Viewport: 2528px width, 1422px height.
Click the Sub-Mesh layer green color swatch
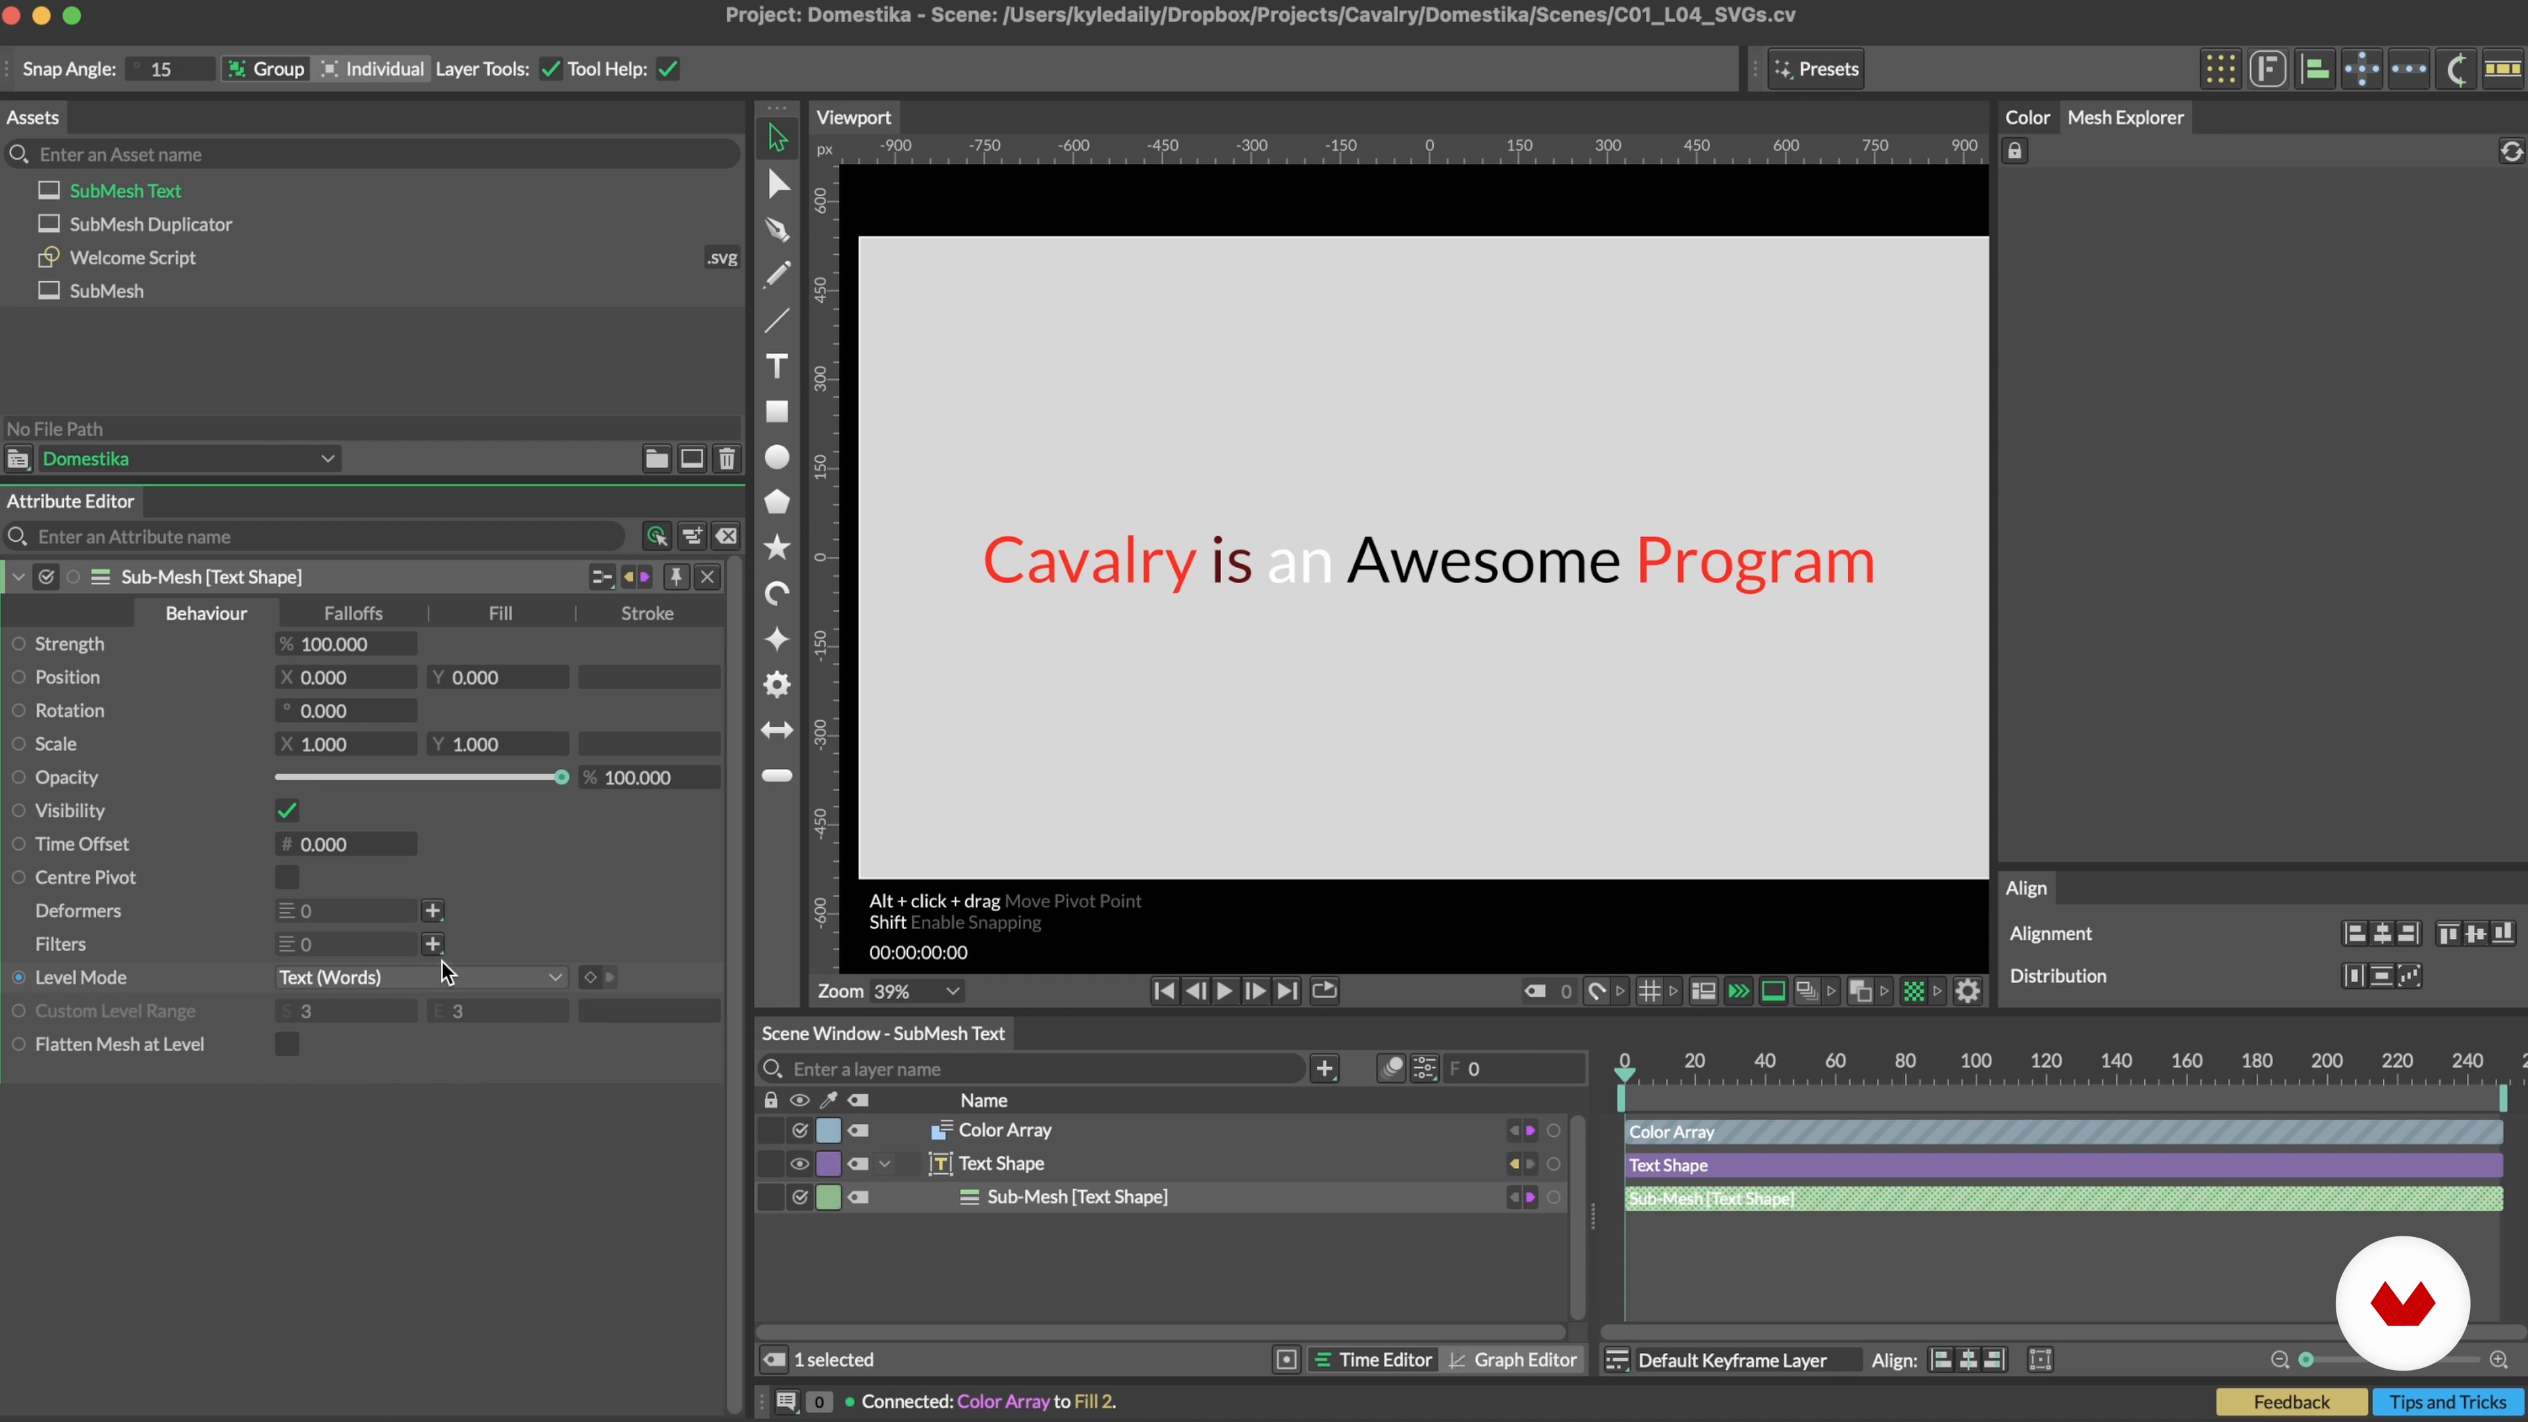828,1198
